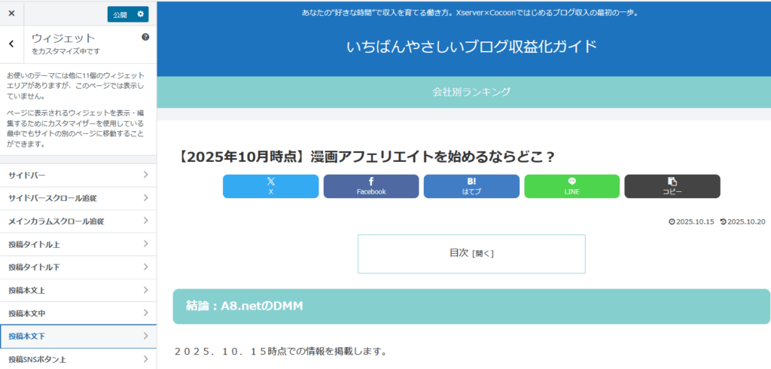Close the customizer with the X icon
Image resolution: width=771 pixels, height=369 pixels.
(11, 14)
